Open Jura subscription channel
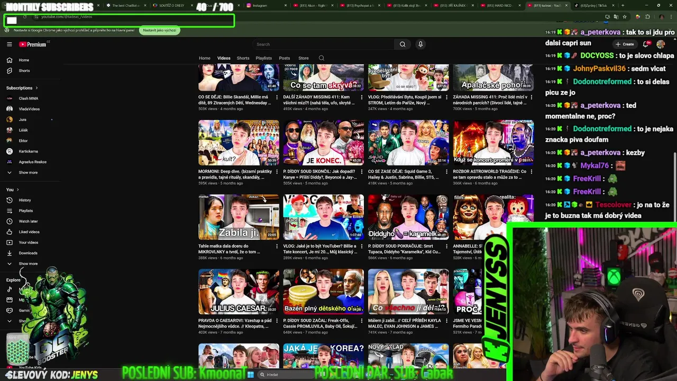 point(23,120)
